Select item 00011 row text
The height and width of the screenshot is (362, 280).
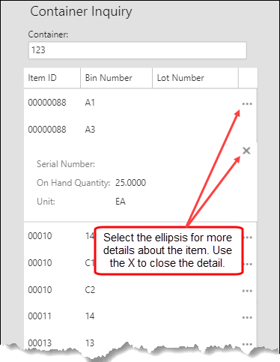coord(40,316)
